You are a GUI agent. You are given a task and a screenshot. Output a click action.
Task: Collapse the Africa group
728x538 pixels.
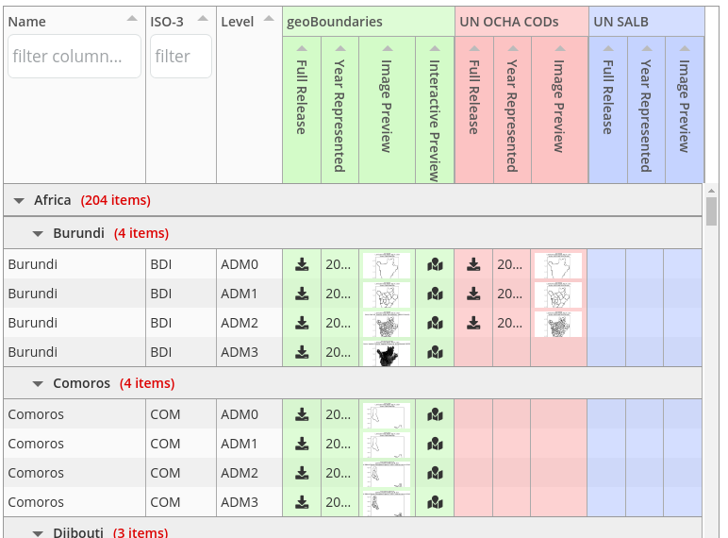pyautogui.click(x=19, y=201)
